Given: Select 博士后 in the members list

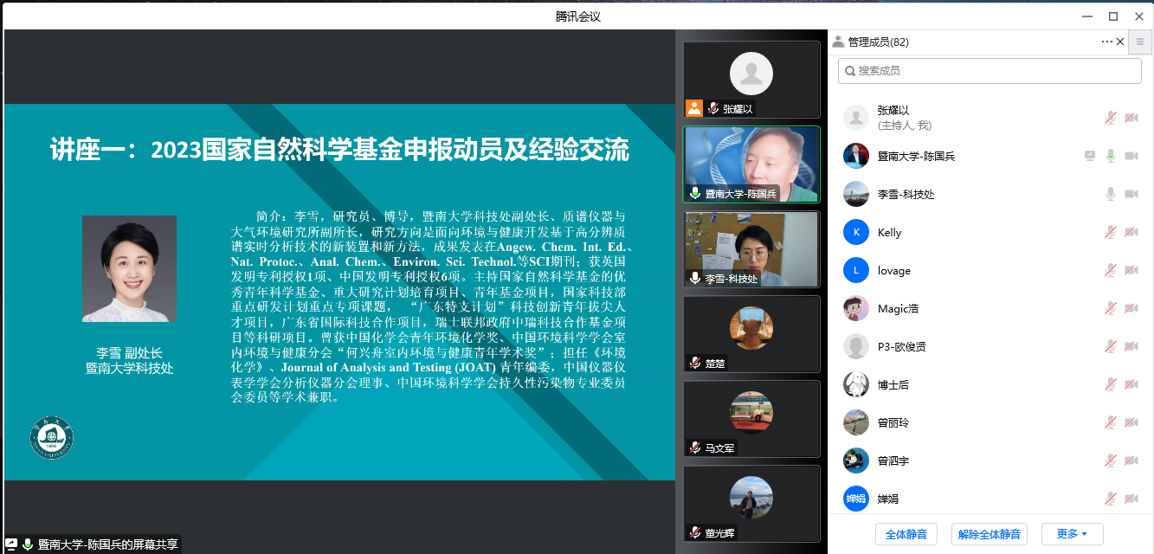Looking at the screenshot, I should tap(893, 384).
